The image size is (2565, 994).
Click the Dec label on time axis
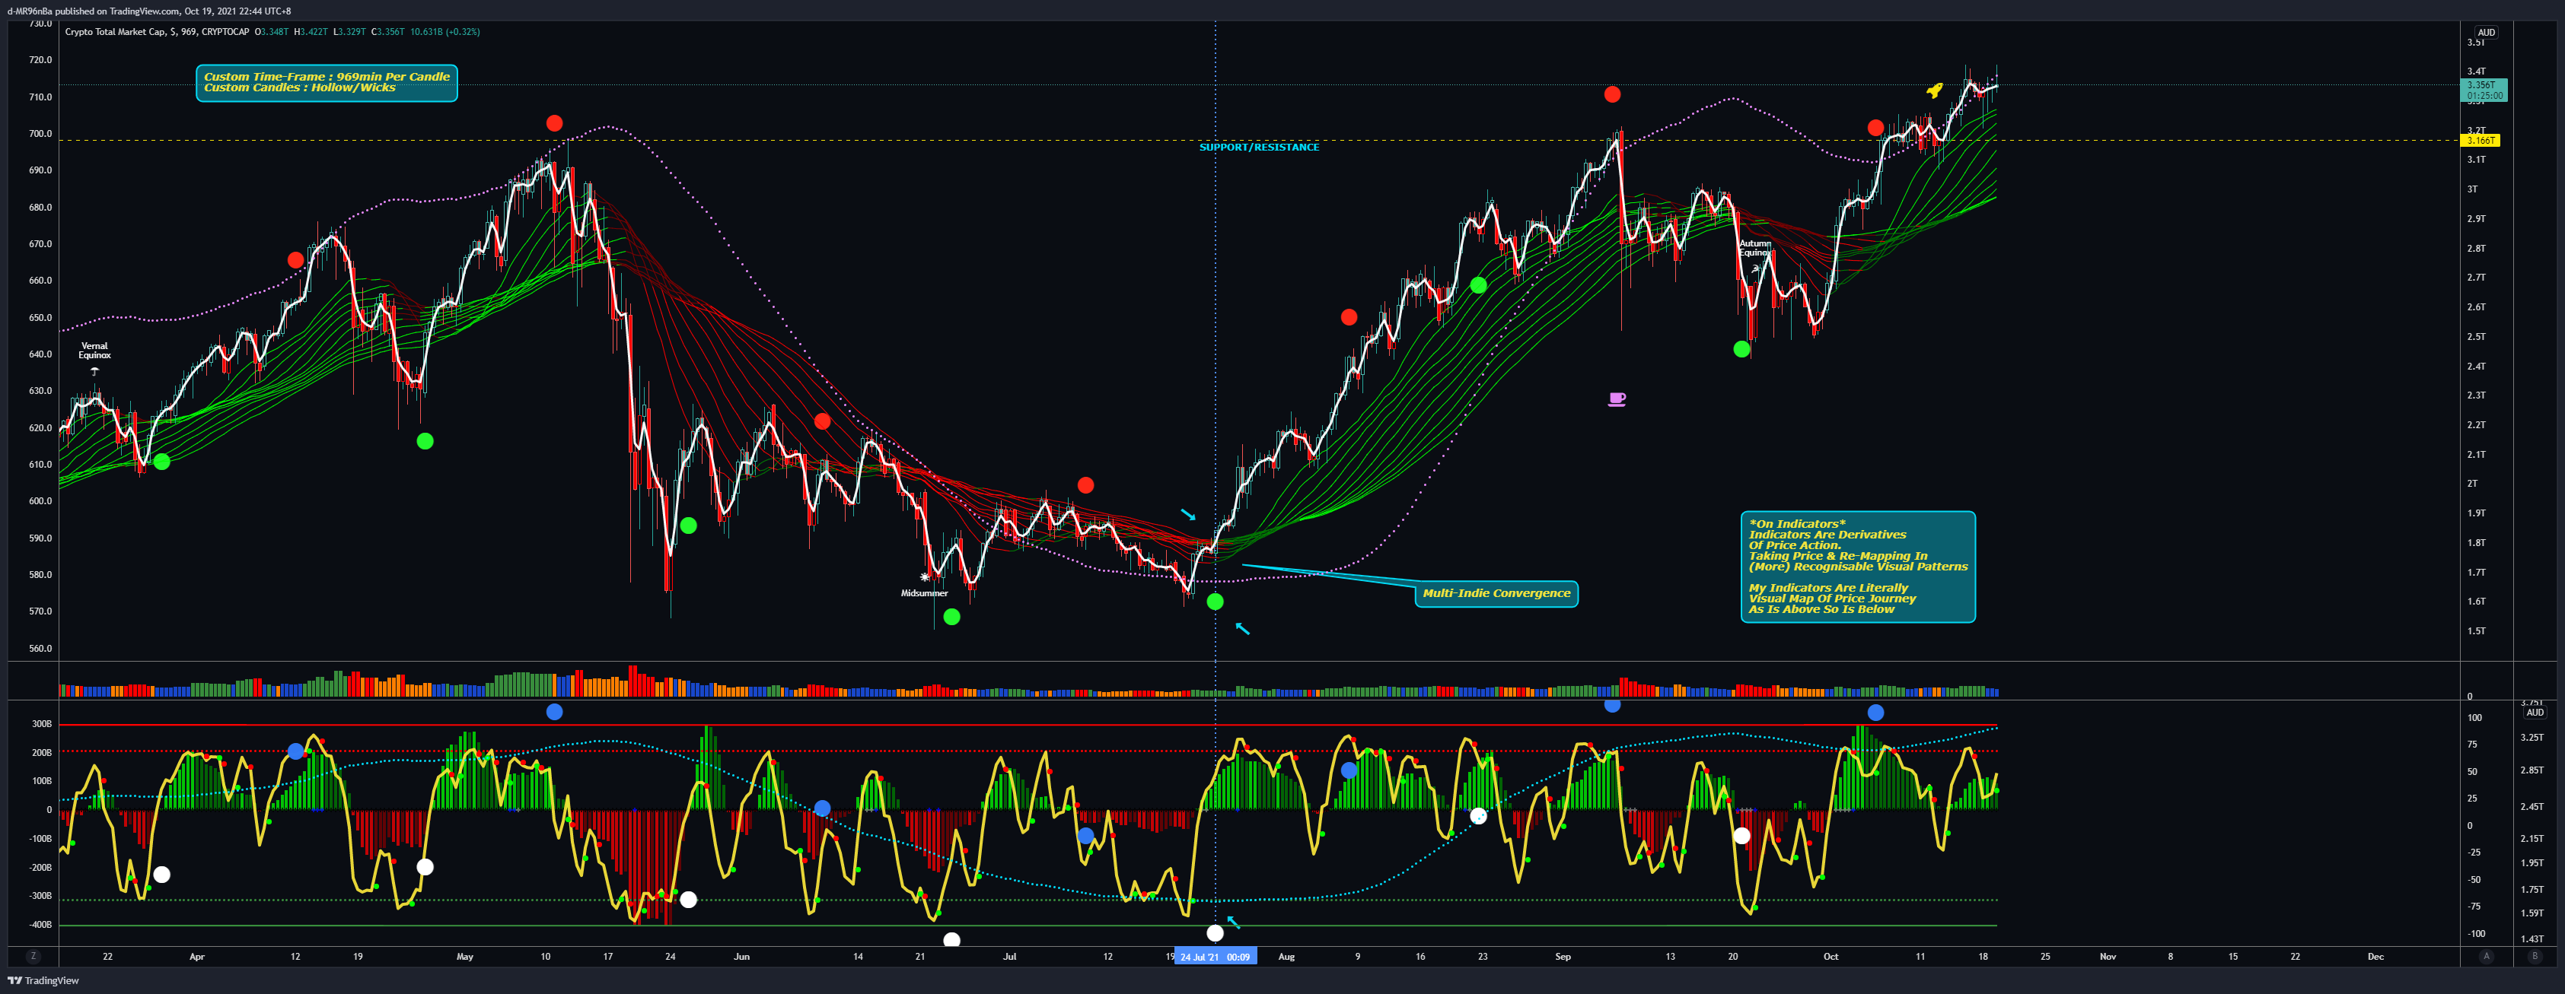pos(2375,956)
